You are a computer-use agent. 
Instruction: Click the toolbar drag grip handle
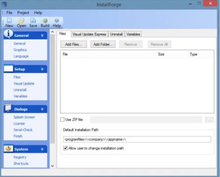pos(3,22)
